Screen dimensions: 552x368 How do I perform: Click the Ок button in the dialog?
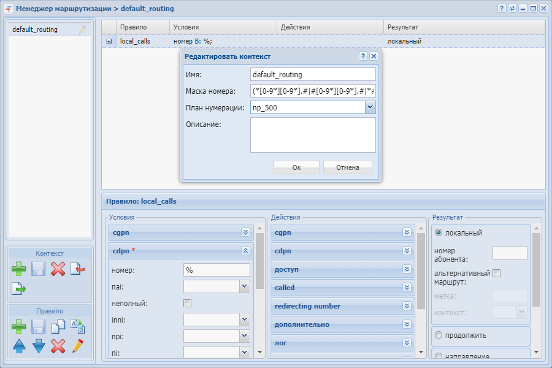pos(296,168)
